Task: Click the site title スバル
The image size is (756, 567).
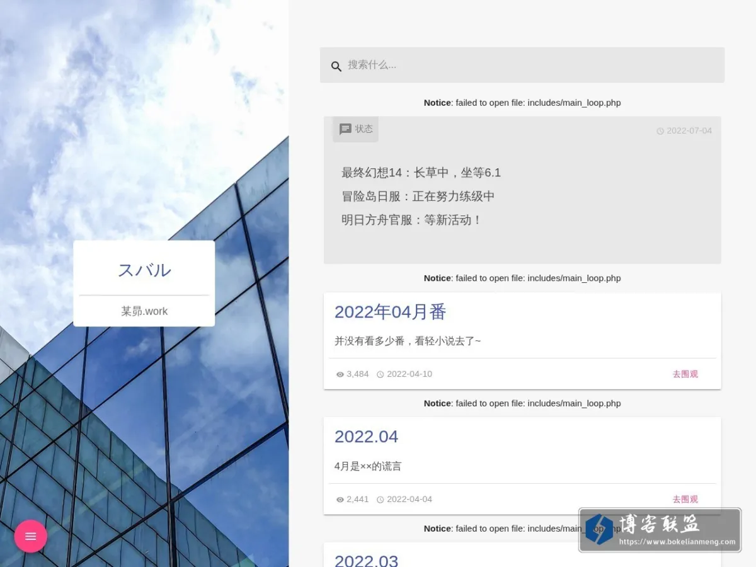Action: coord(144,270)
